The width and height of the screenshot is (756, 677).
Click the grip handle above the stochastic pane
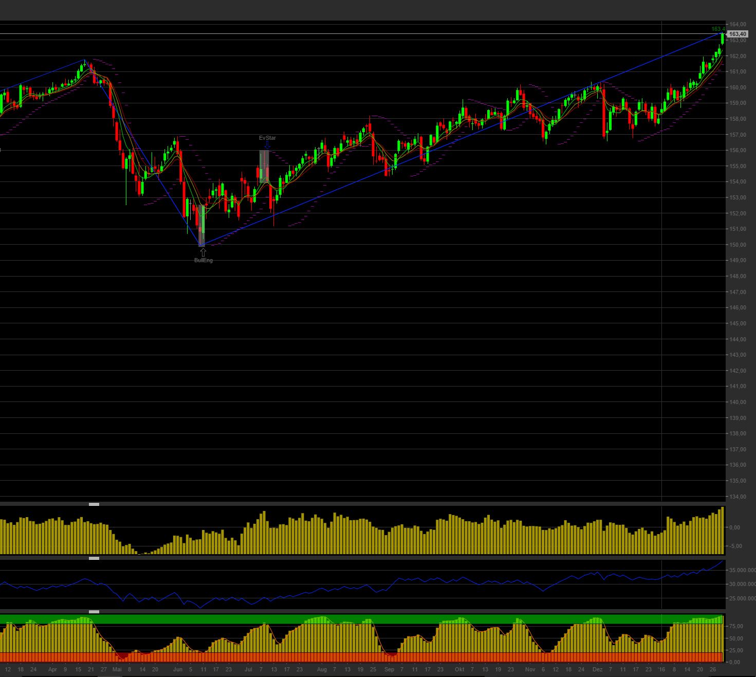(x=95, y=611)
